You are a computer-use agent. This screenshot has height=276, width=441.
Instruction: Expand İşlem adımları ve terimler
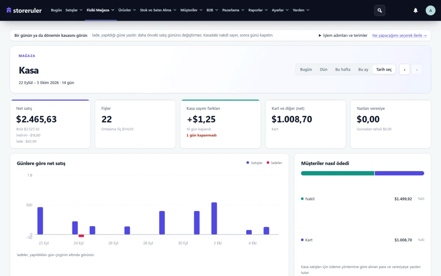coord(343,36)
